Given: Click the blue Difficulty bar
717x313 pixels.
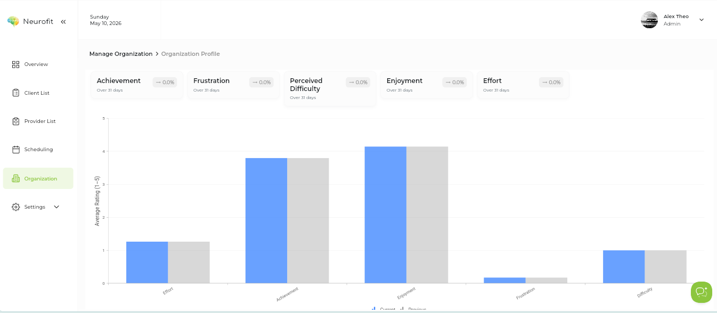Looking at the screenshot, I should click(624, 267).
